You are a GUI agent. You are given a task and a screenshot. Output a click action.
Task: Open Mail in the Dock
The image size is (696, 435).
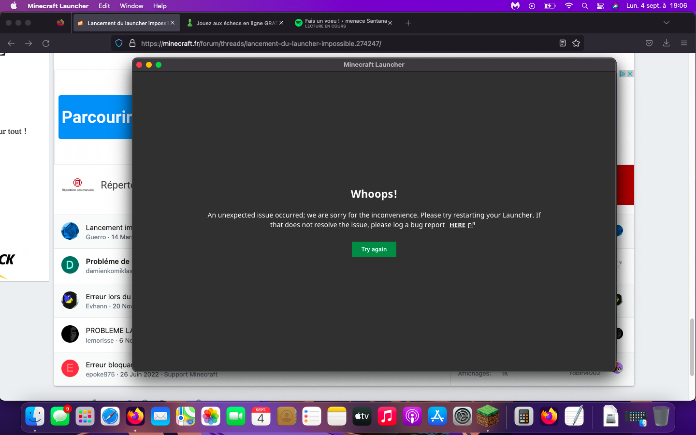pyautogui.click(x=160, y=416)
